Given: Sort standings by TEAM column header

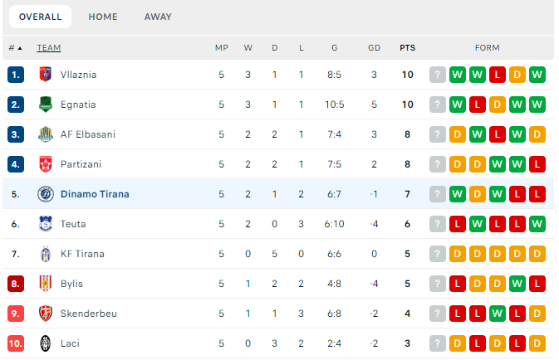Looking at the screenshot, I should 49,48.
